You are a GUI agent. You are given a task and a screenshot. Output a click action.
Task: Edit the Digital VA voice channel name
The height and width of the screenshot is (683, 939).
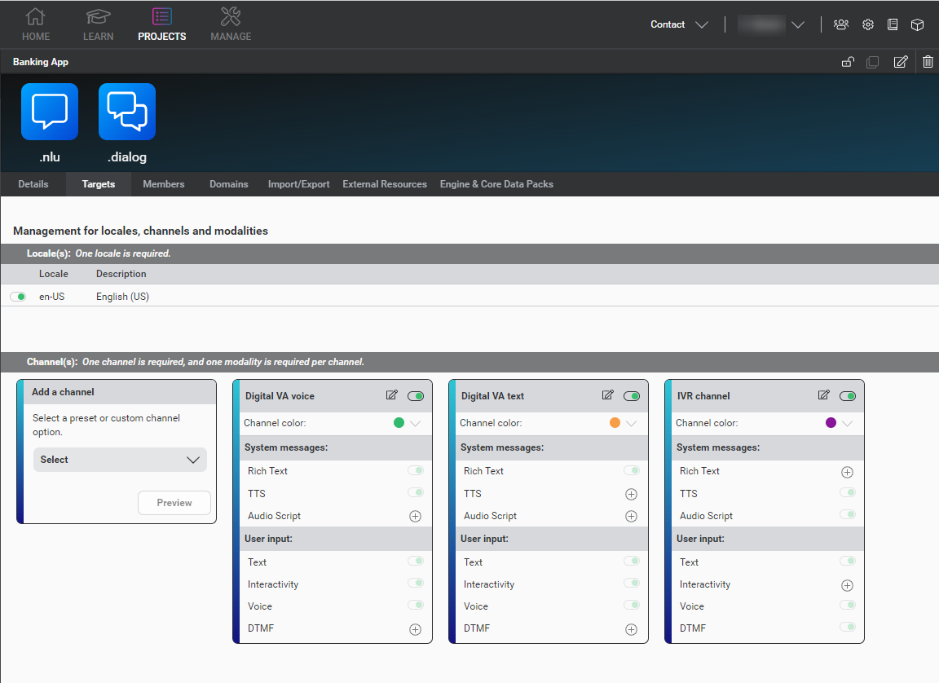(x=392, y=395)
